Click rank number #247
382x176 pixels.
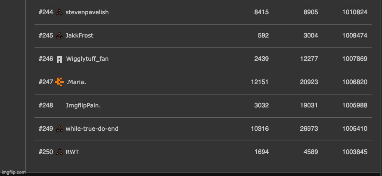coord(46,82)
